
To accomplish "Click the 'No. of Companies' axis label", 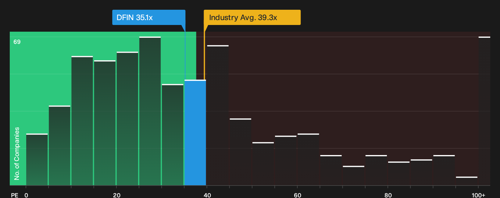I will pos(17,154).
